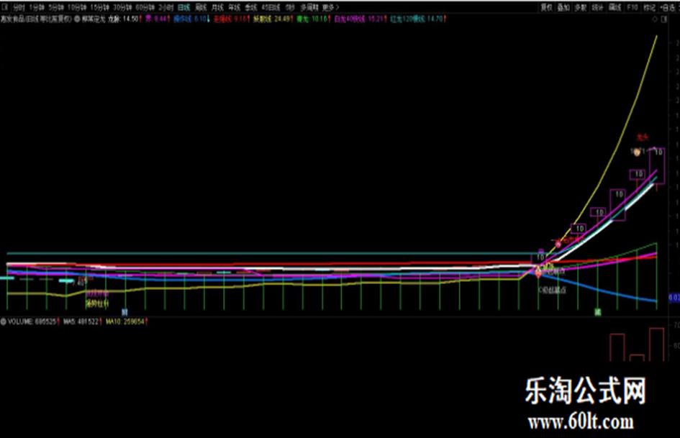
Task: Select the 季线 quarterly chart tab
Action: pyautogui.click(x=250, y=7)
